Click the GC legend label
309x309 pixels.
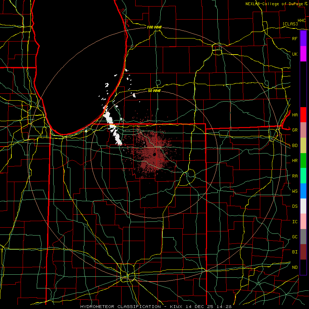[295, 237]
